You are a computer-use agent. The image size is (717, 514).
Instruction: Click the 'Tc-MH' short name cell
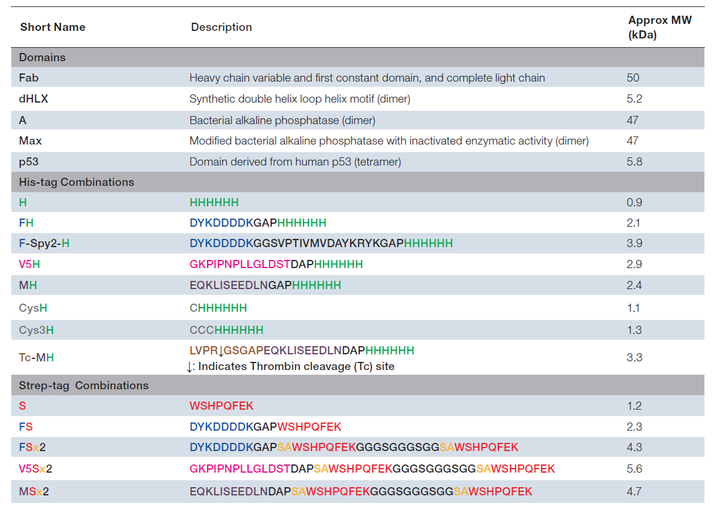tap(36, 358)
